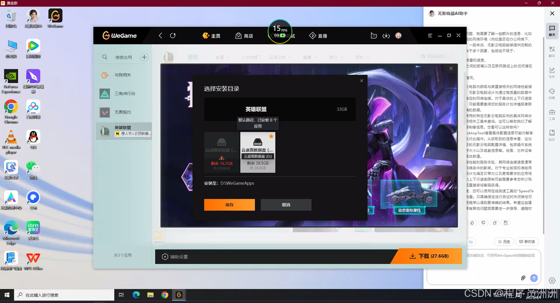560x303 pixels.
Task: Click the 下载 (27.6GB) button
Action: click(x=429, y=256)
